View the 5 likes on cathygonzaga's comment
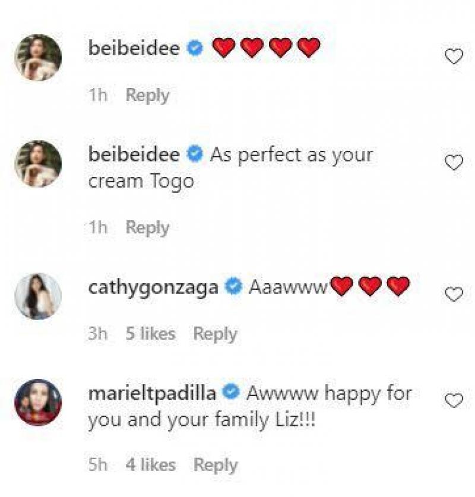475x497 pixels. click(150, 333)
